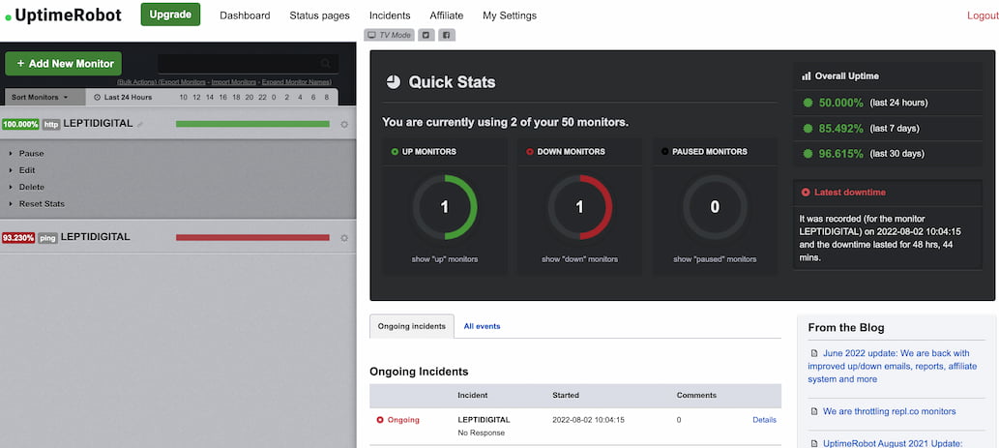Click Expand Monitor Names link
The image size is (999, 448).
297,82
